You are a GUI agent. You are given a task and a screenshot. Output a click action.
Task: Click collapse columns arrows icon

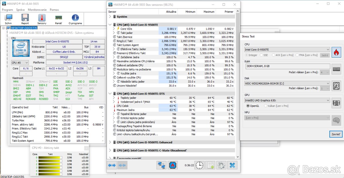tap(122, 165)
